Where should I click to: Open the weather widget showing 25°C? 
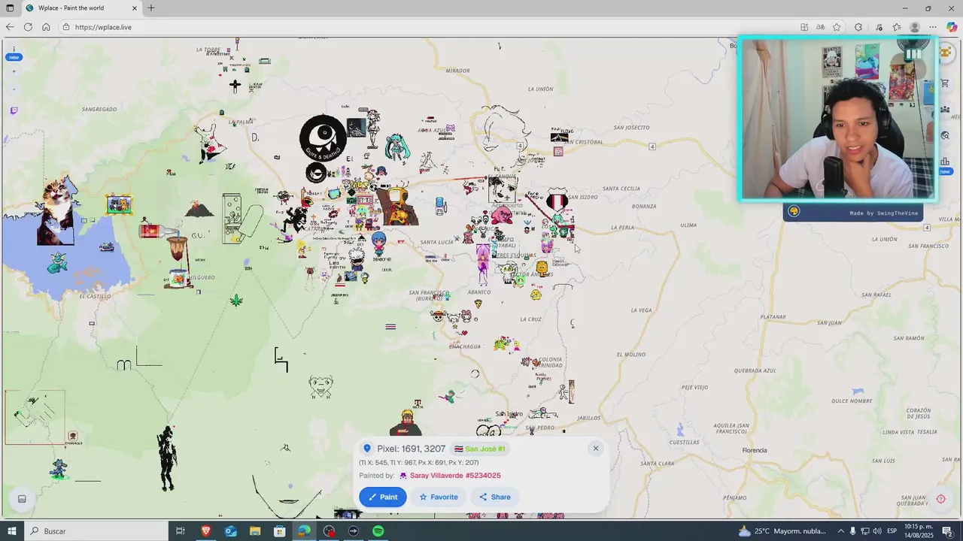[782, 531]
